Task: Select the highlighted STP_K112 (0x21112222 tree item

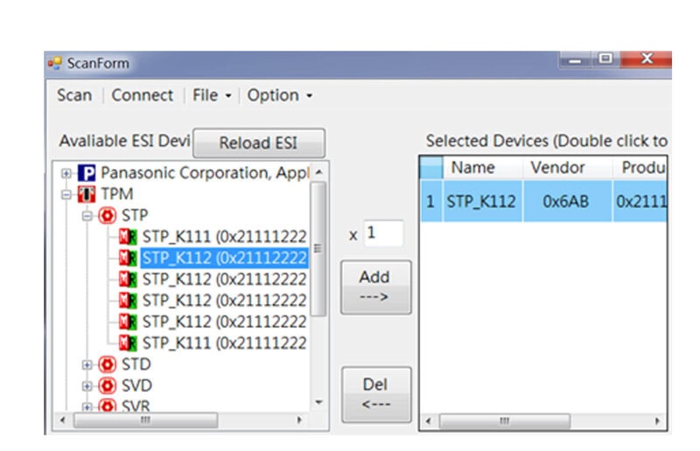Action: coord(225,258)
